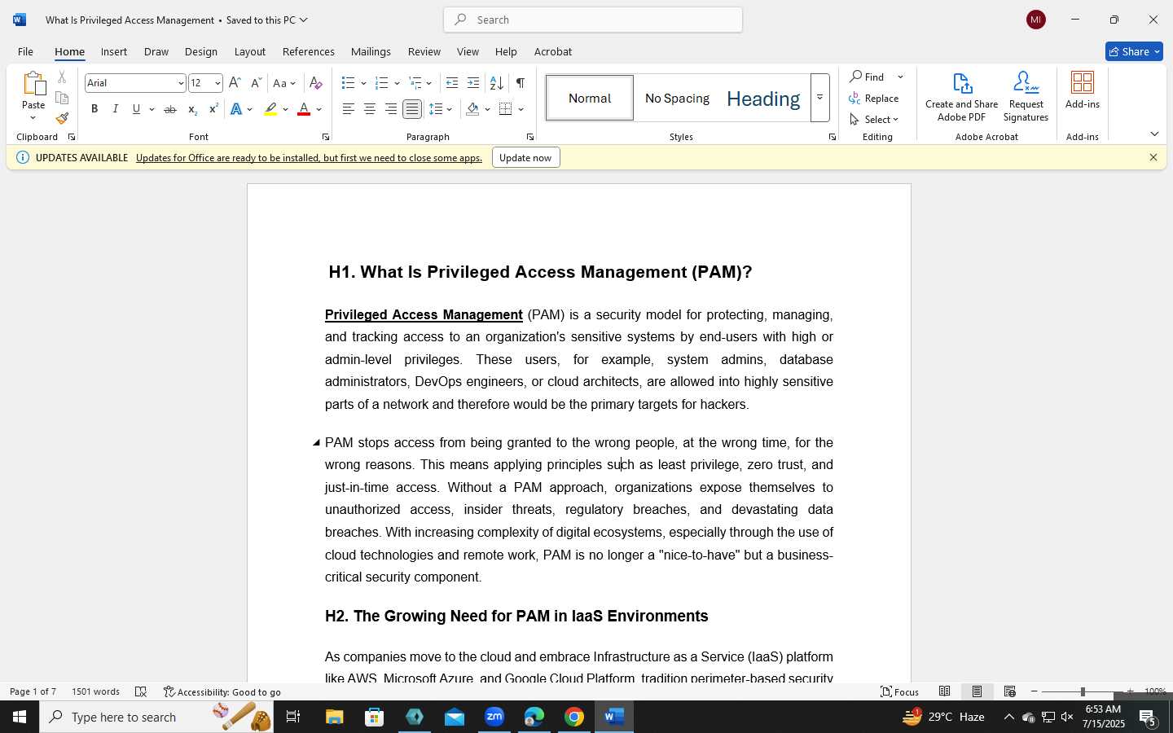
Task: Click the Find magnifier tool
Action: [868, 77]
